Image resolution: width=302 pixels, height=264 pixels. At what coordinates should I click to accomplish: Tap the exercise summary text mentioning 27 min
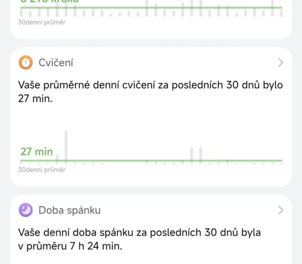(x=150, y=93)
